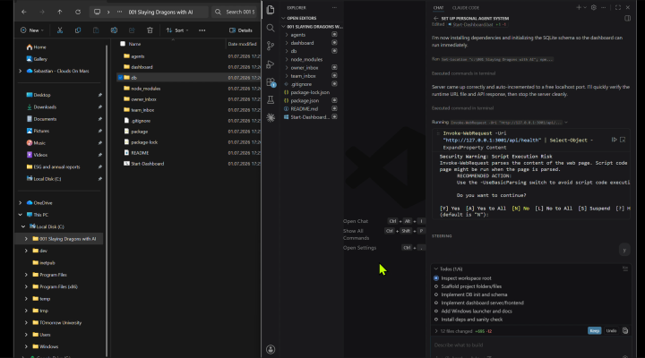645x358 pixels.
Task: Go up one folder level in File Explorer
Action: click(60, 12)
